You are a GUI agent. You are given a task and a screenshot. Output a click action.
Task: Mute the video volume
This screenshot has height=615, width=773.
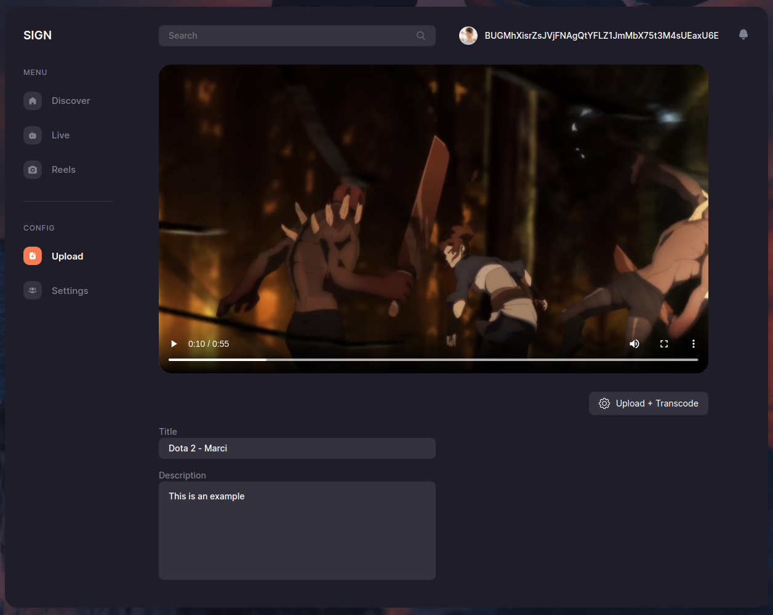click(x=635, y=344)
